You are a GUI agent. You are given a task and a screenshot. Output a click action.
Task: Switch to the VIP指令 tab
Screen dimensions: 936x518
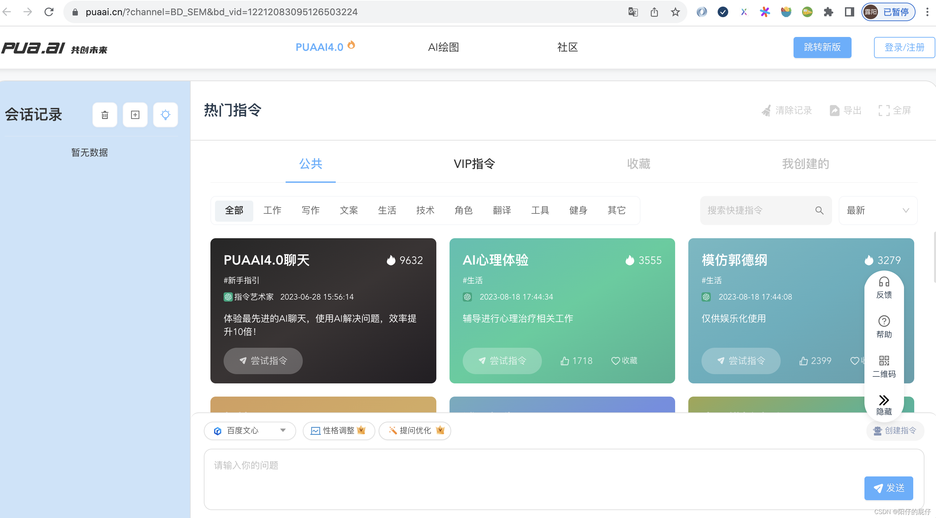pos(474,164)
